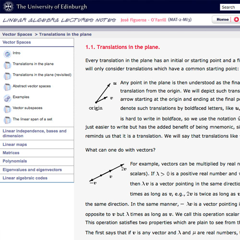Viewport: 240px width, 240px height.
Task: Click the text 'What can one do with vectors?'
Action: pos(120,150)
